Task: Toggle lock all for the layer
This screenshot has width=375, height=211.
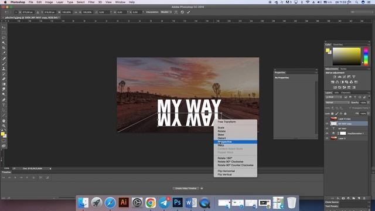Action: click(x=345, y=114)
